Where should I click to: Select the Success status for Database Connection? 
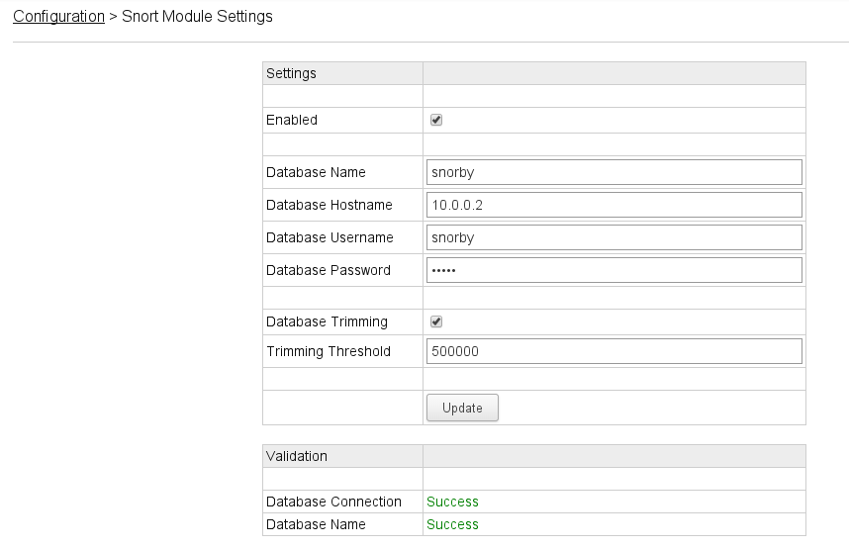tap(452, 502)
